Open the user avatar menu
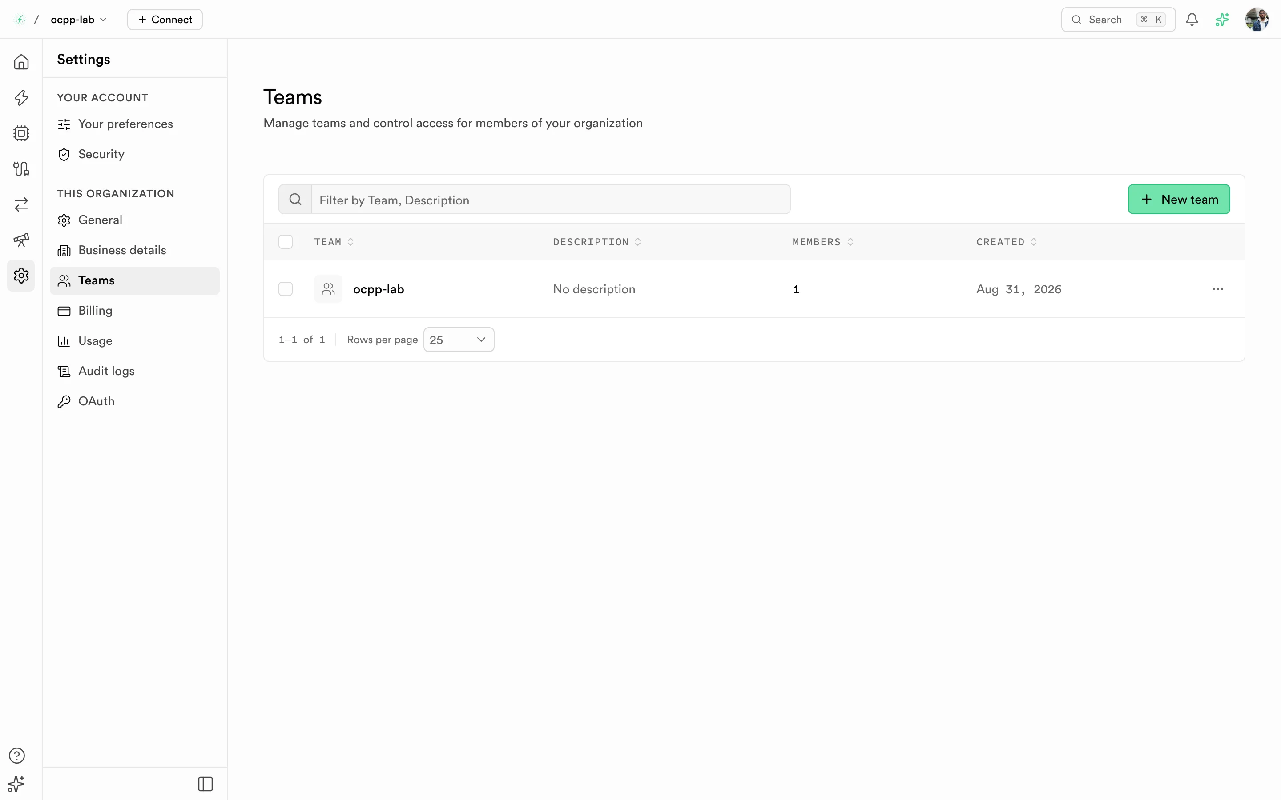The height and width of the screenshot is (800, 1281). coord(1257,20)
